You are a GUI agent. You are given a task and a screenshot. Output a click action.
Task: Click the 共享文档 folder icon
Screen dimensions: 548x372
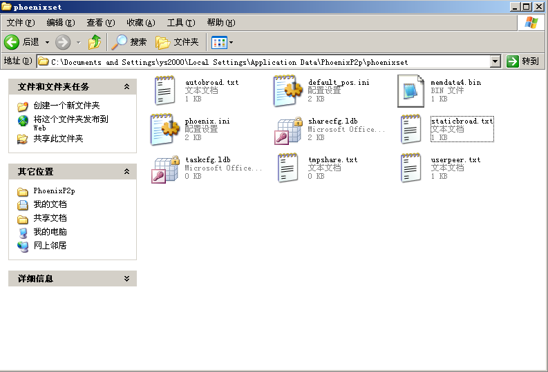point(23,219)
